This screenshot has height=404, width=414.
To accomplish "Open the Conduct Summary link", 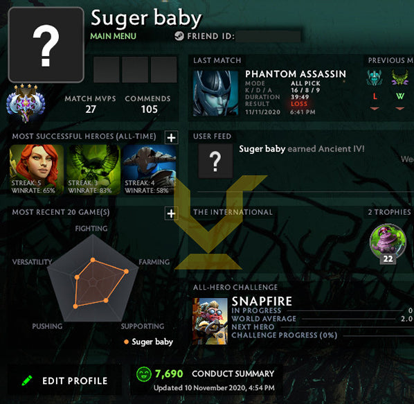I will click(x=233, y=374).
